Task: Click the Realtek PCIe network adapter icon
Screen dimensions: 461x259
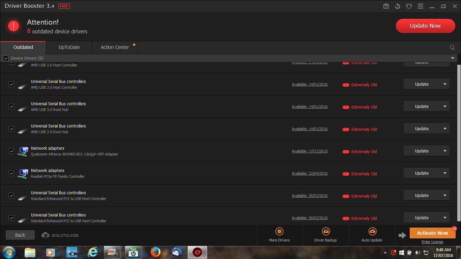Action: click(x=23, y=174)
